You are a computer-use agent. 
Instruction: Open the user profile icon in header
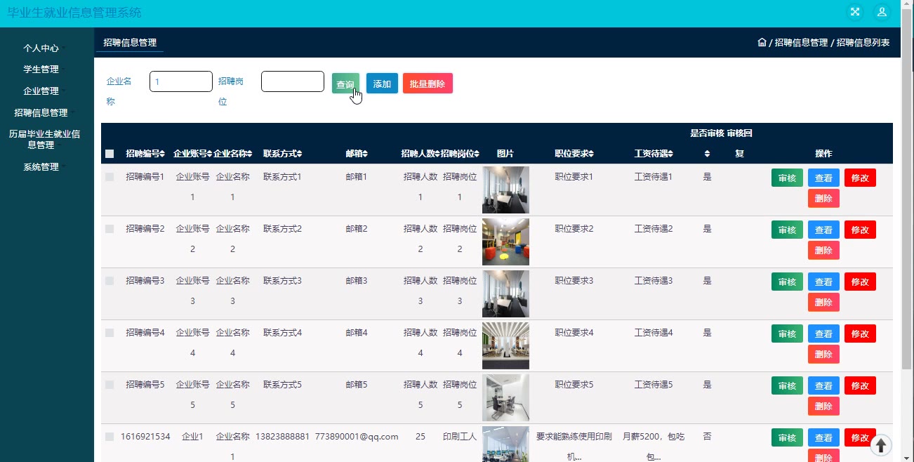click(882, 12)
